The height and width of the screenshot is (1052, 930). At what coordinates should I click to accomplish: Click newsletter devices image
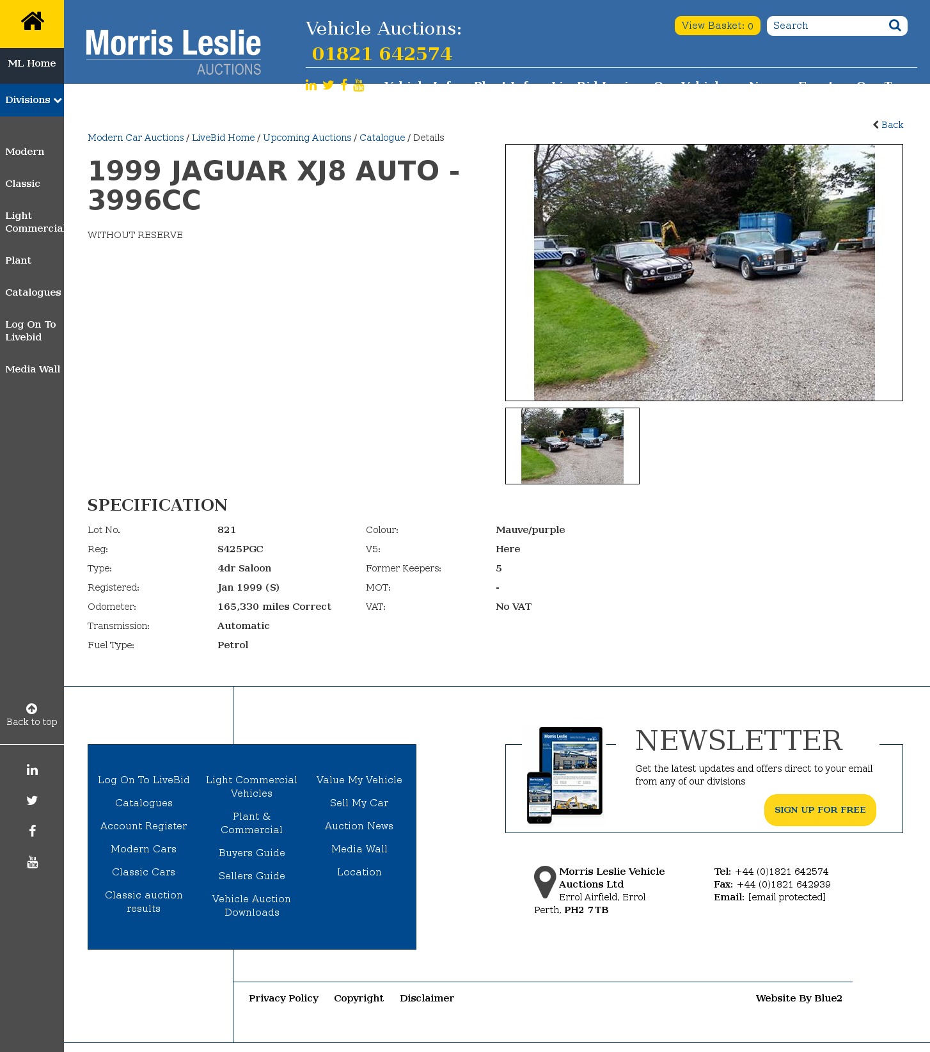point(565,775)
